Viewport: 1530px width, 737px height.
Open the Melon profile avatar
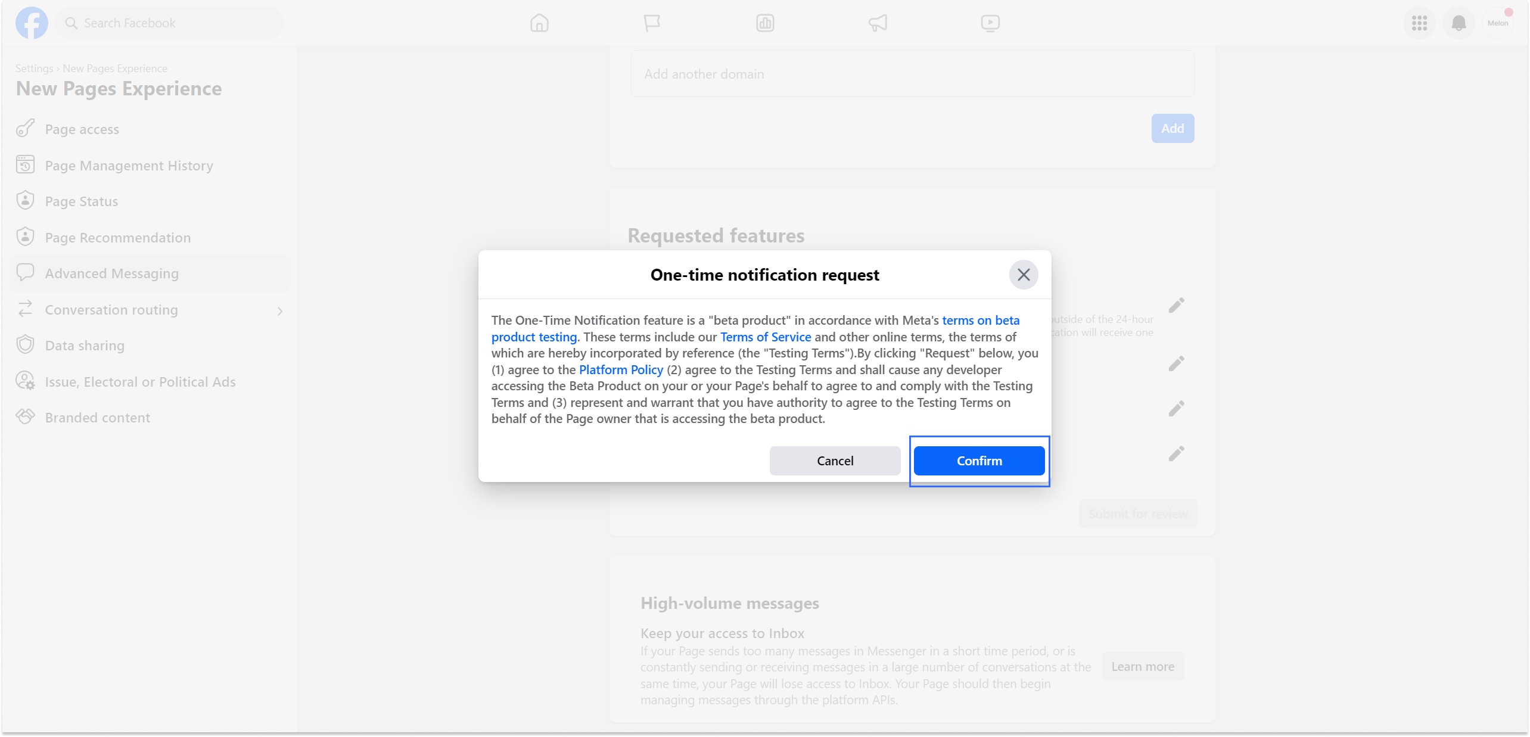point(1498,23)
